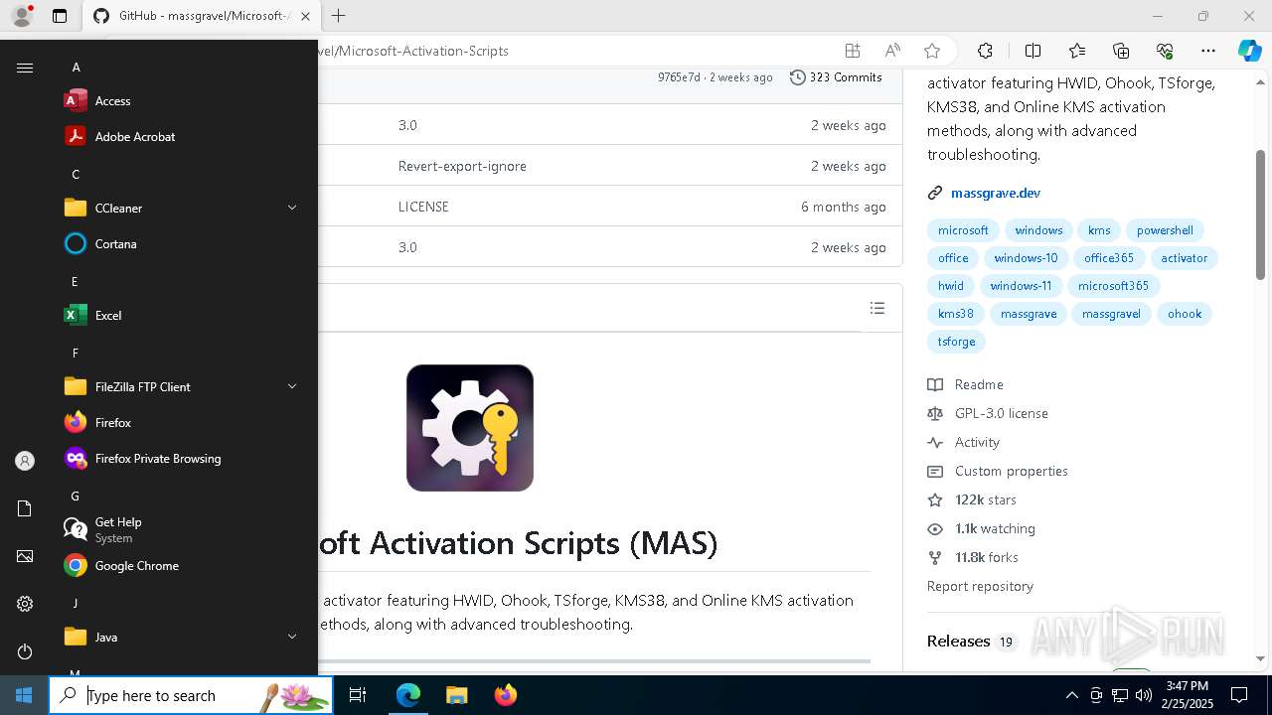This screenshot has height=715, width=1272.
Task: Open the Edge Extensions menu
Action: 985,51
